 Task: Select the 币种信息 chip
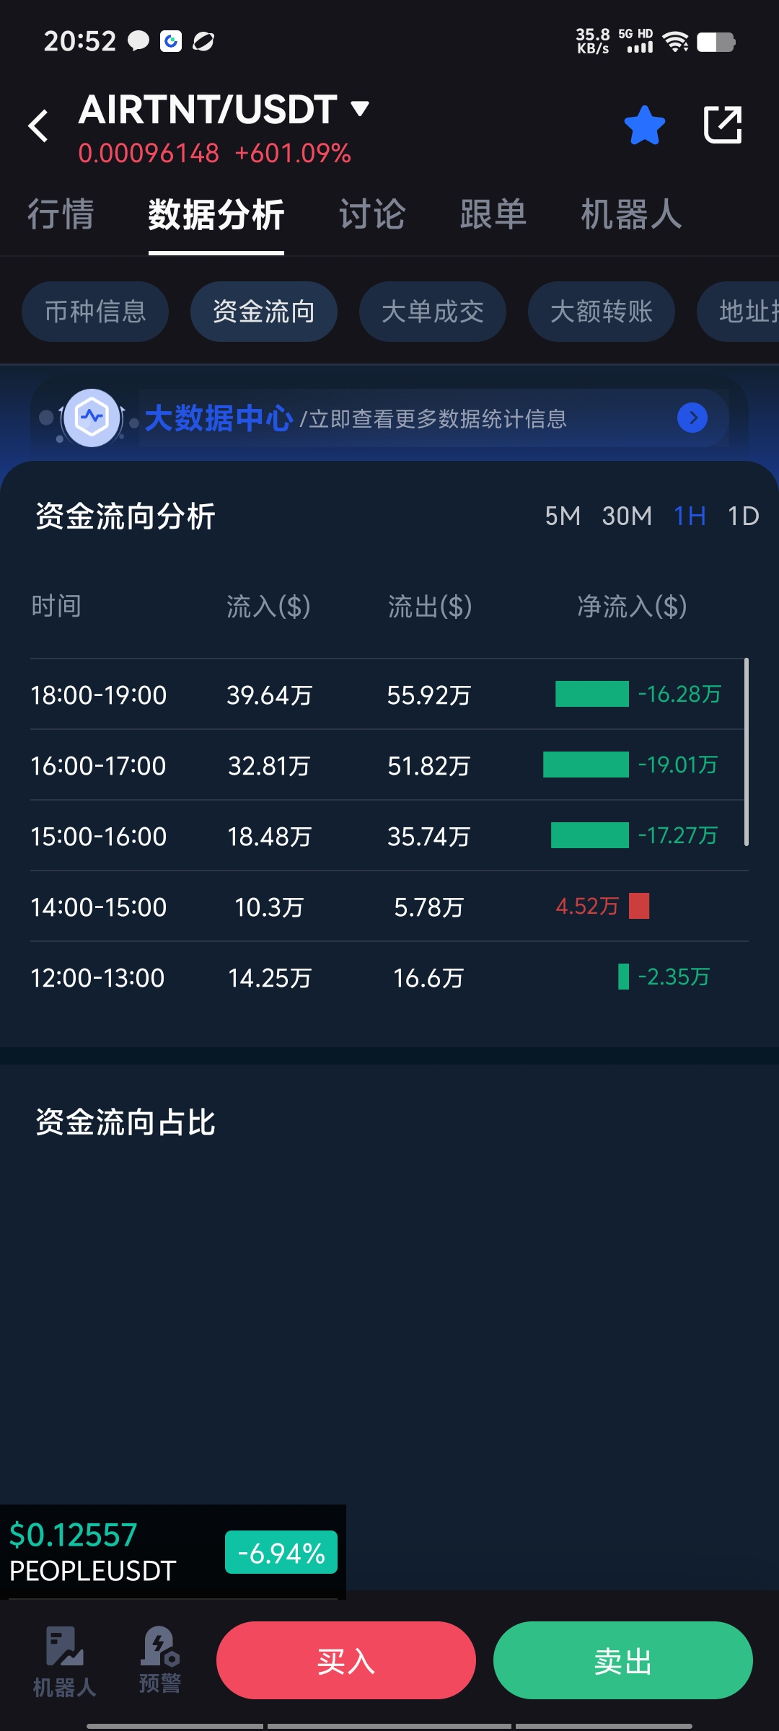[95, 312]
